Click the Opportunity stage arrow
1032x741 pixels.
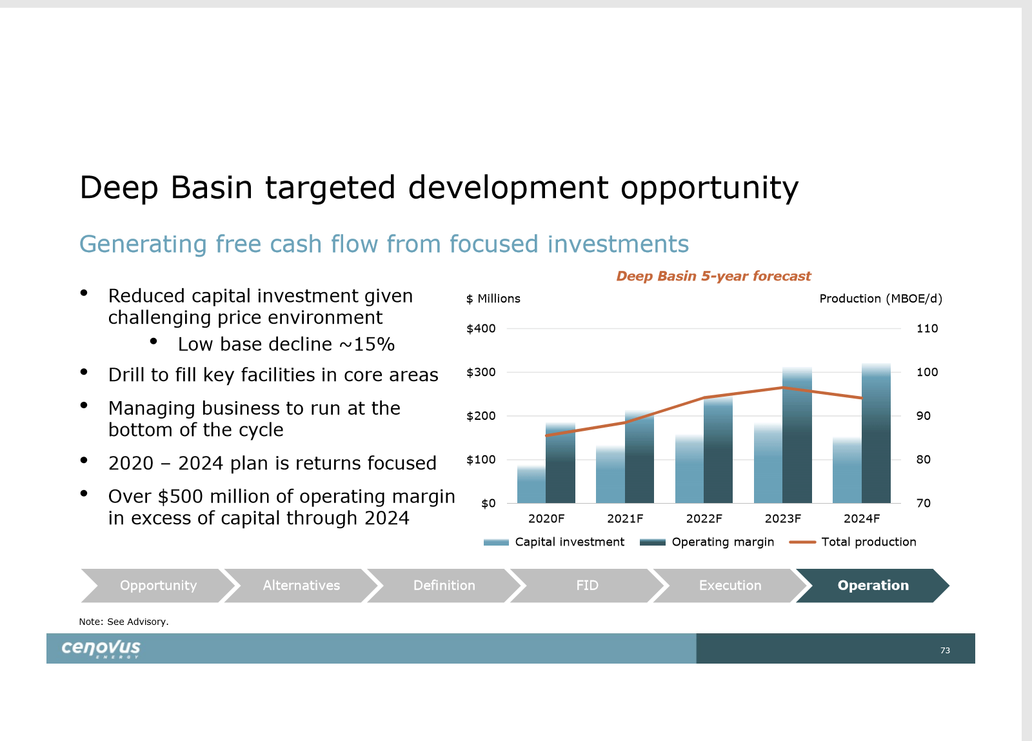(x=158, y=586)
